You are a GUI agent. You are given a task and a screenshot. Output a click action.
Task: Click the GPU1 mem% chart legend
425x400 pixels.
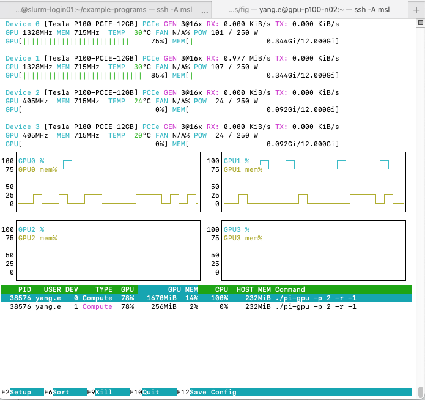point(243,169)
